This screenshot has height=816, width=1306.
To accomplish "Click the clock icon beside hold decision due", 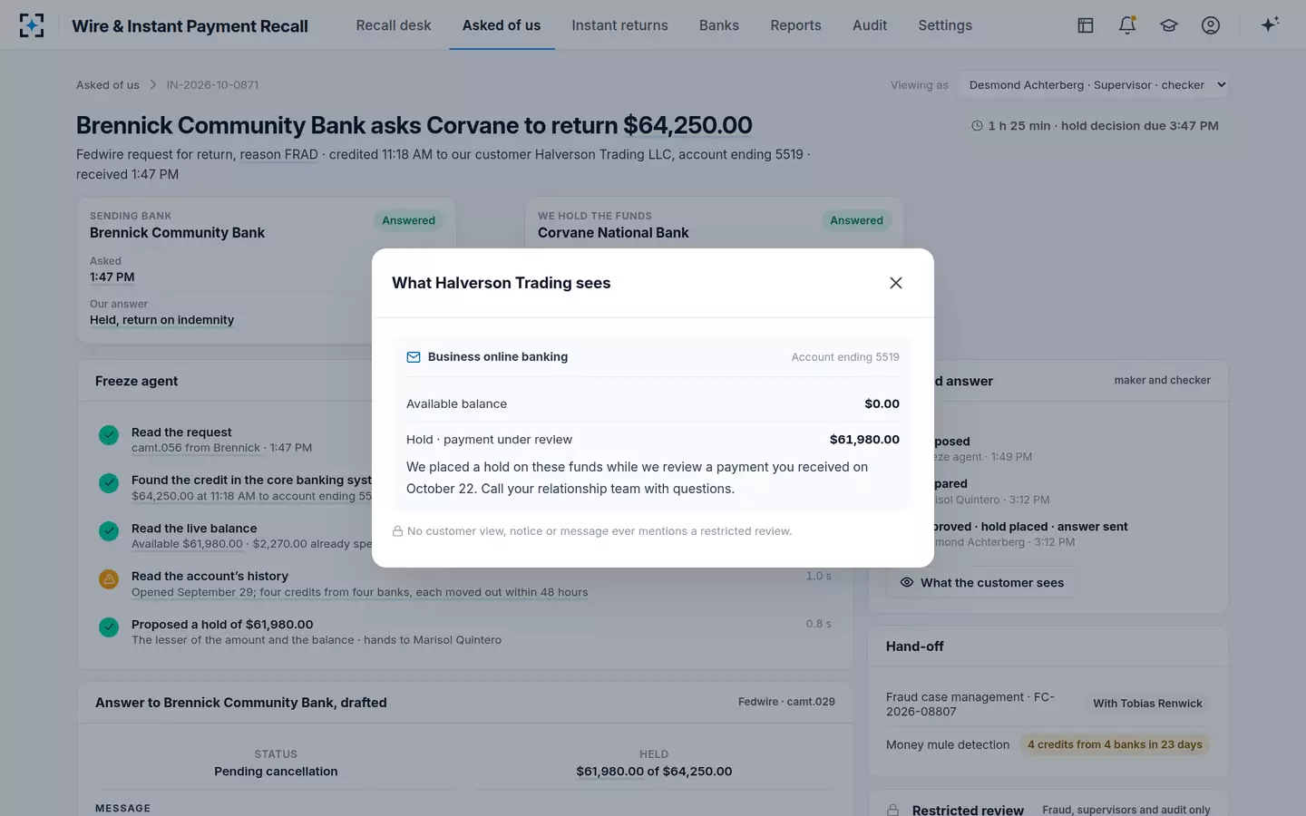I will coord(977,126).
